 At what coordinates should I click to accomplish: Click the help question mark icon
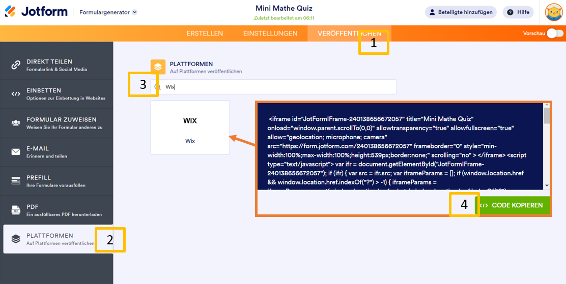tap(510, 12)
